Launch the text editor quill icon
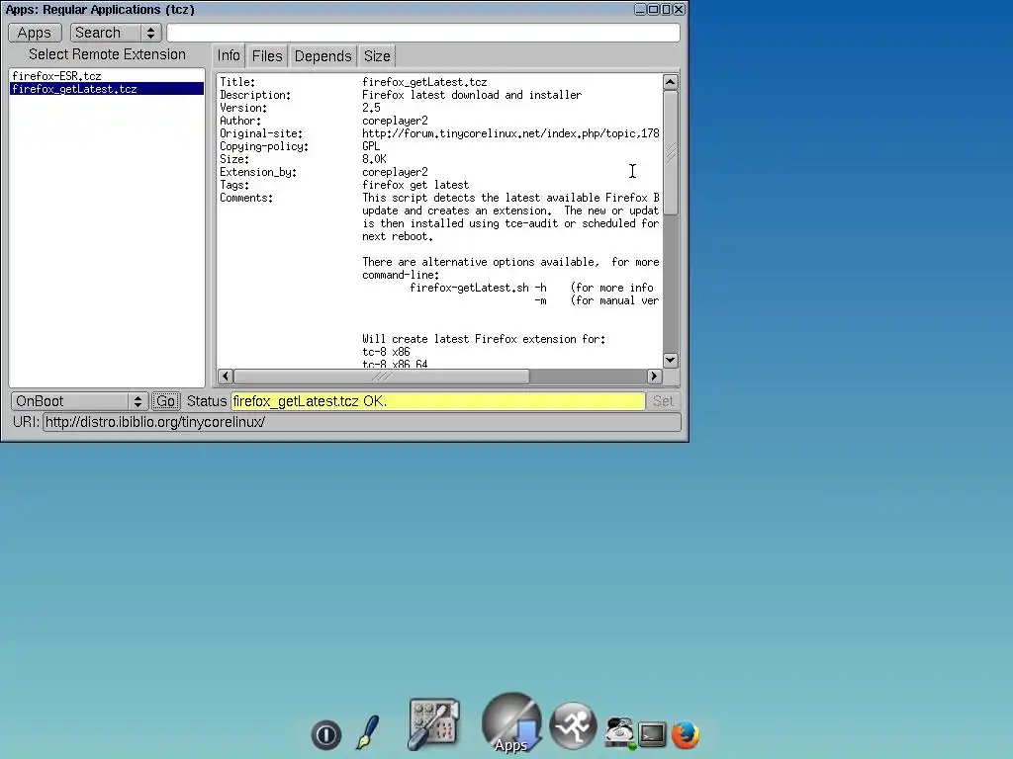Image resolution: width=1013 pixels, height=759 pixels. [368, 732]
